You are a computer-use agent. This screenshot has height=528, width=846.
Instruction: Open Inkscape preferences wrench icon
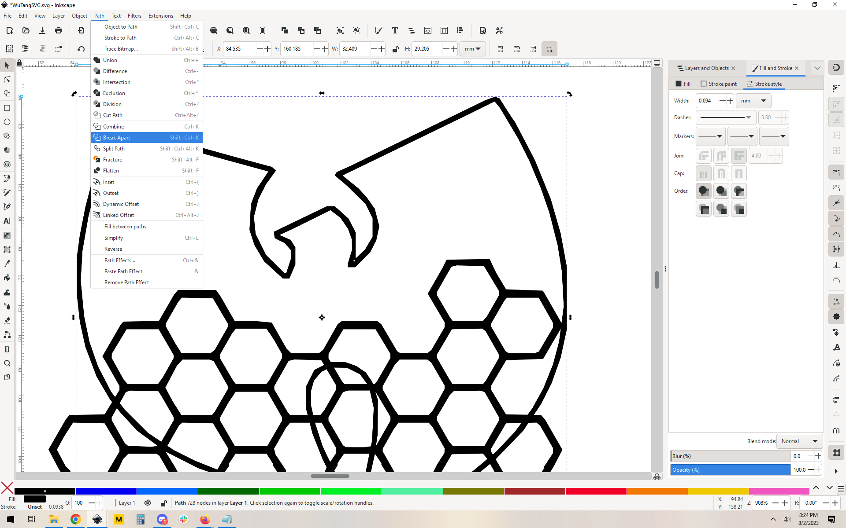tap(499, 30)
